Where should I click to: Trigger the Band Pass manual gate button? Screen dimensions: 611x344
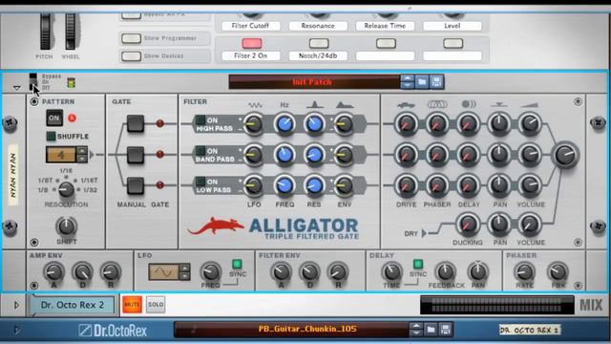(136, 155)
